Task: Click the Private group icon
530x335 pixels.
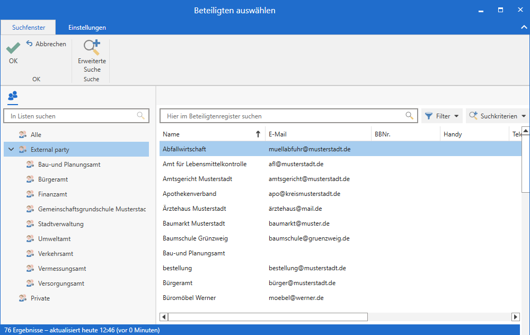Action: (22, 298)
